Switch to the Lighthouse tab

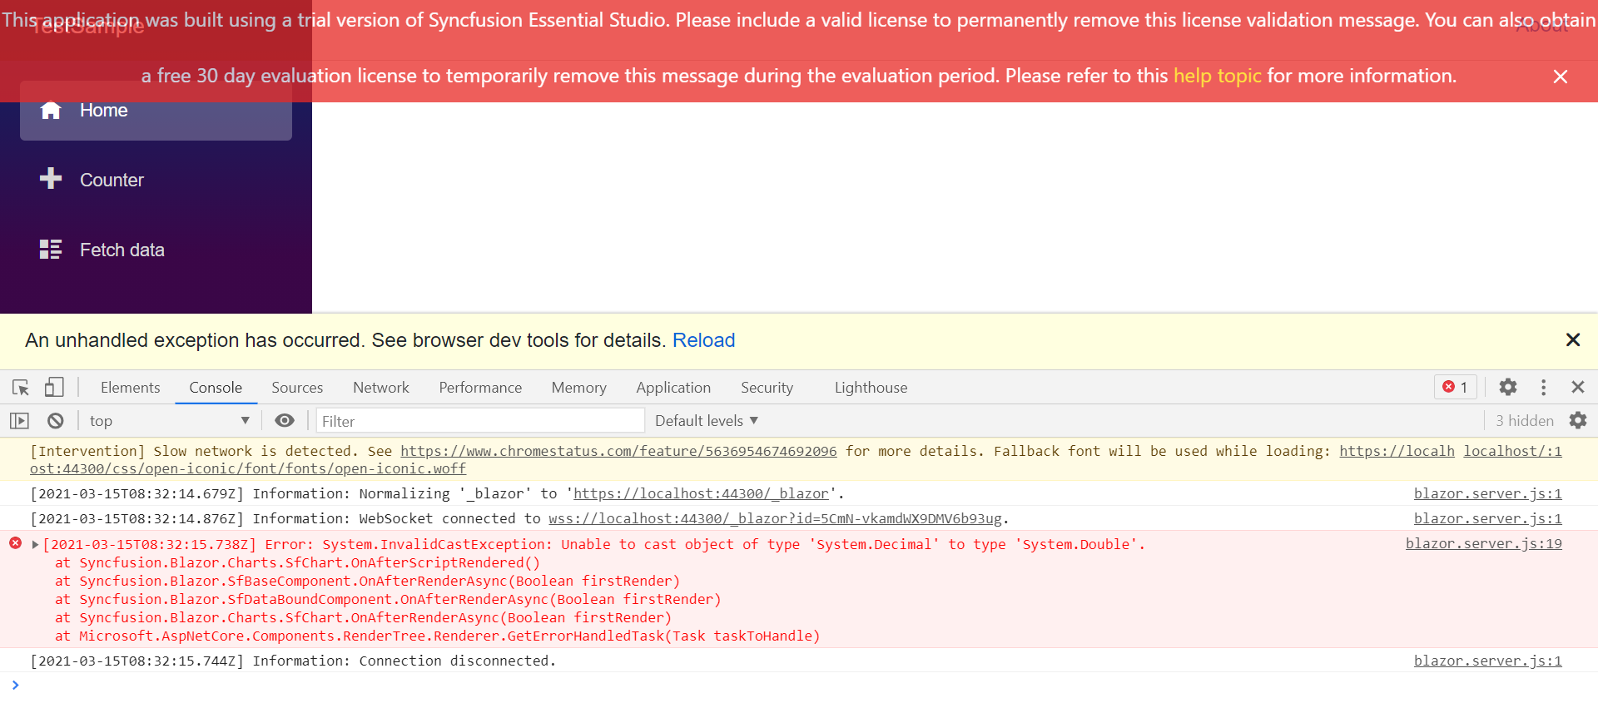tap(871, 388)
